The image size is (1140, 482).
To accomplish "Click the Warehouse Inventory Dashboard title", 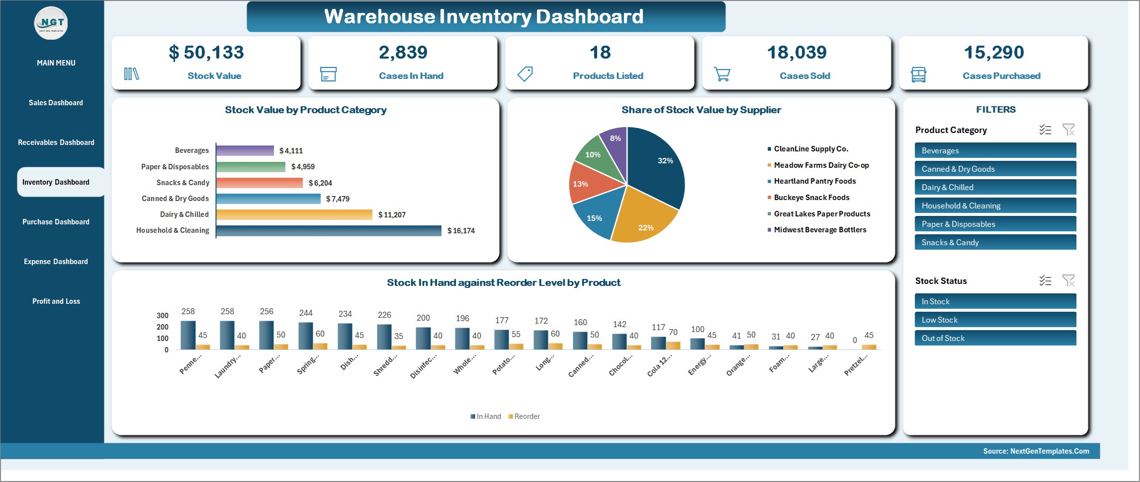I will pyautogui.click(x=484, y=16).
